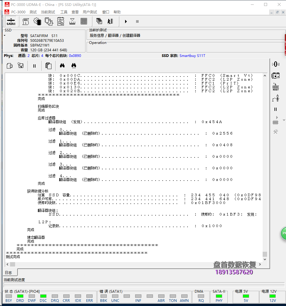Click the RESET icon in right sidebar
The image size is (286, 306).
(275, 87)
